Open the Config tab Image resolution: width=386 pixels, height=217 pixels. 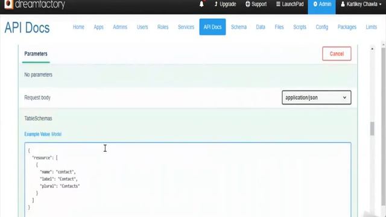322,27
